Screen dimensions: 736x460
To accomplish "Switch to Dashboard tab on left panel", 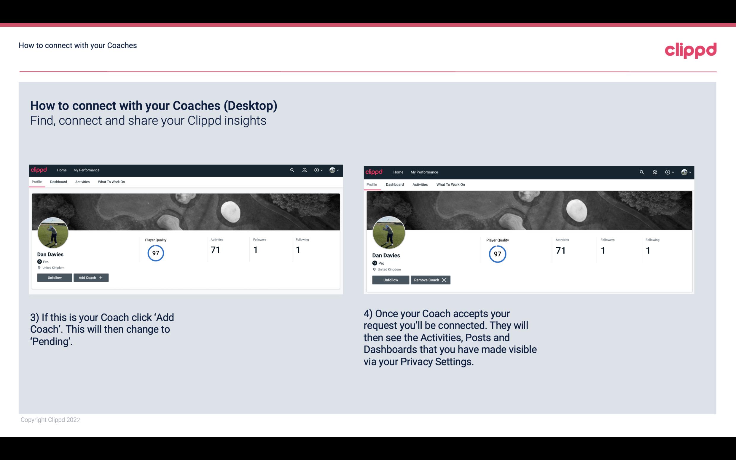I will (x=58, y=182).
